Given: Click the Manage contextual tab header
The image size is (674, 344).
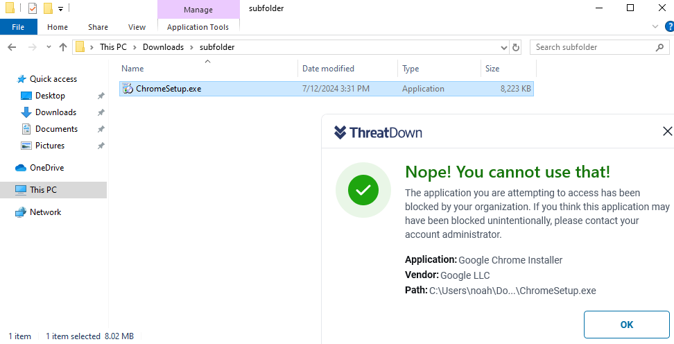Looking at the screenshot, I should [x=198, y=10].
